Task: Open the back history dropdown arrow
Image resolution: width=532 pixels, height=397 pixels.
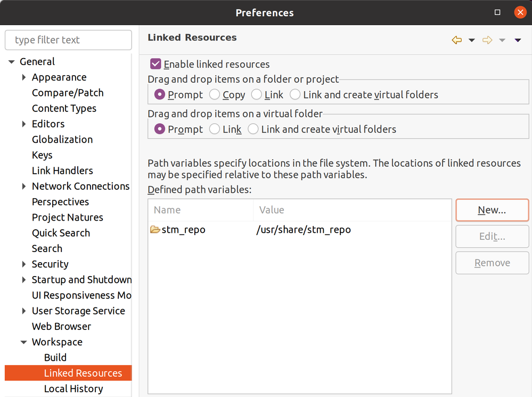Action: point(472,40)
